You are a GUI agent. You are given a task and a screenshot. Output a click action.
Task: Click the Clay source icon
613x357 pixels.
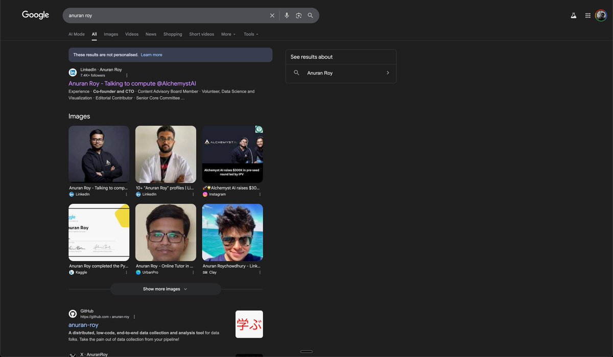(205, 273)
